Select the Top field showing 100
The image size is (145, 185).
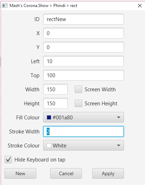[84, 75]
